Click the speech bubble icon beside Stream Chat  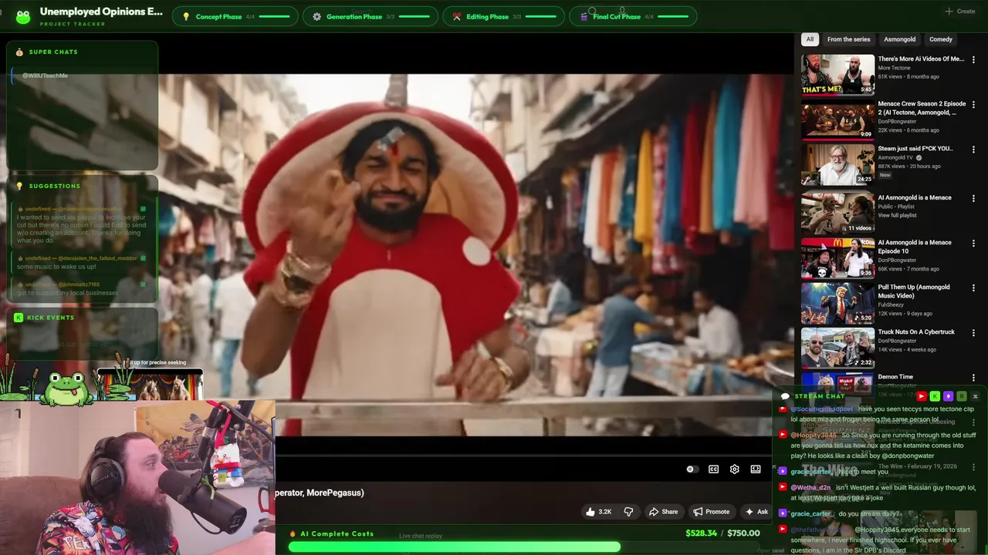[785, 396]
